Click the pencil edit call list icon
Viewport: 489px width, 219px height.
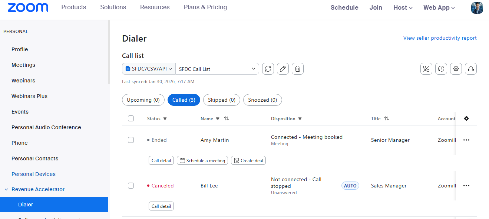(283, 69)
